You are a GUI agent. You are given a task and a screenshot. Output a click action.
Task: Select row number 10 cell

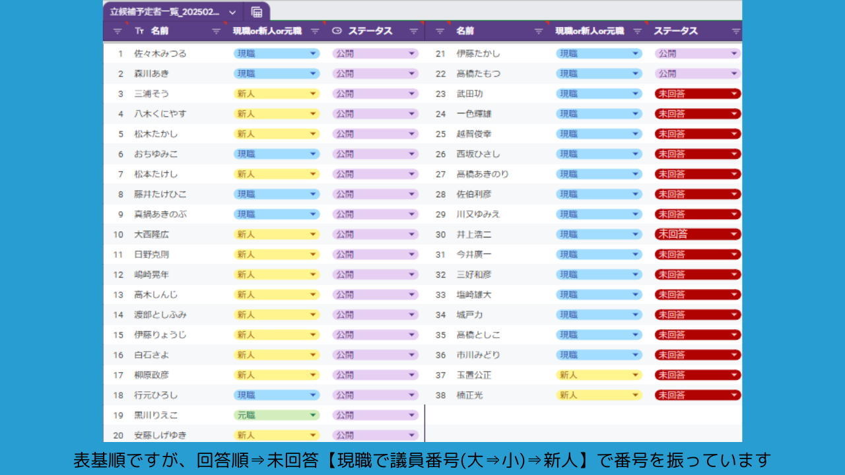point(118,234)
